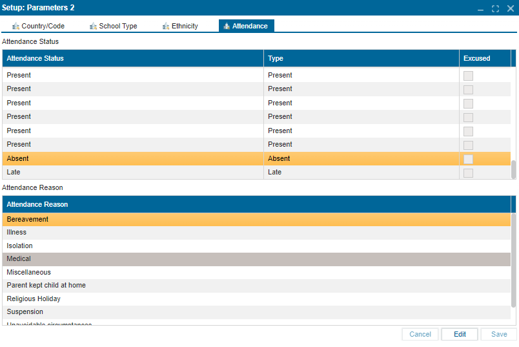Image resolution: width=519 pixels, height=347 pixels.
Task: Switch to the School Type tab
Action: (117, 26)
